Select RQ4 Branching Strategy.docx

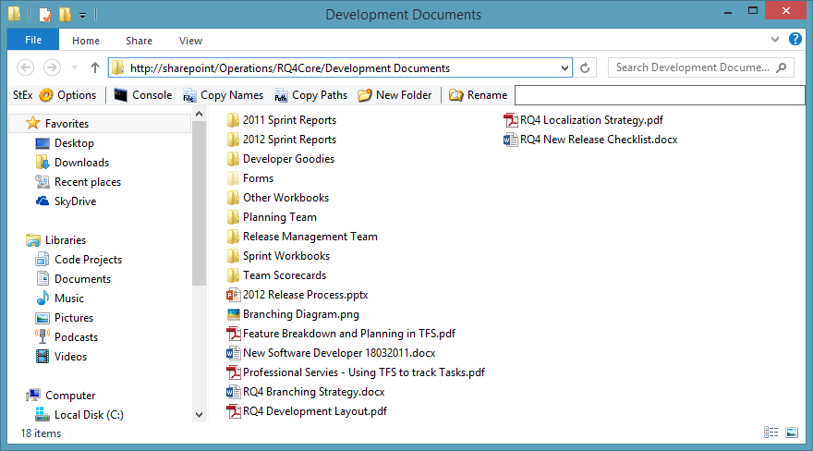(306, 392)
